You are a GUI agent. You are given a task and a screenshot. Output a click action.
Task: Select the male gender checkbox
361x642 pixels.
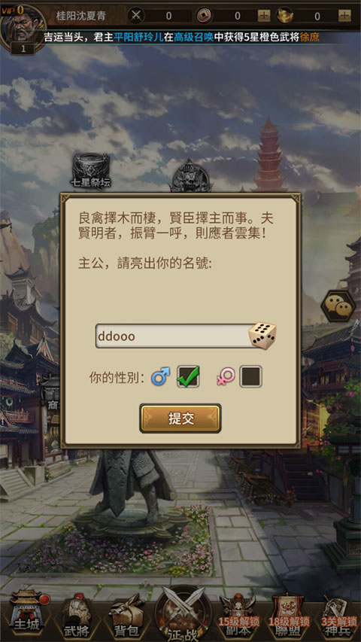point(188,376)
